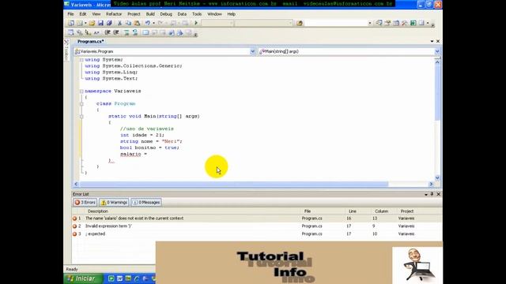Click the 'salario =' code line
The width and height of the screenshot is (506, 284).
[x=134, y=154]
